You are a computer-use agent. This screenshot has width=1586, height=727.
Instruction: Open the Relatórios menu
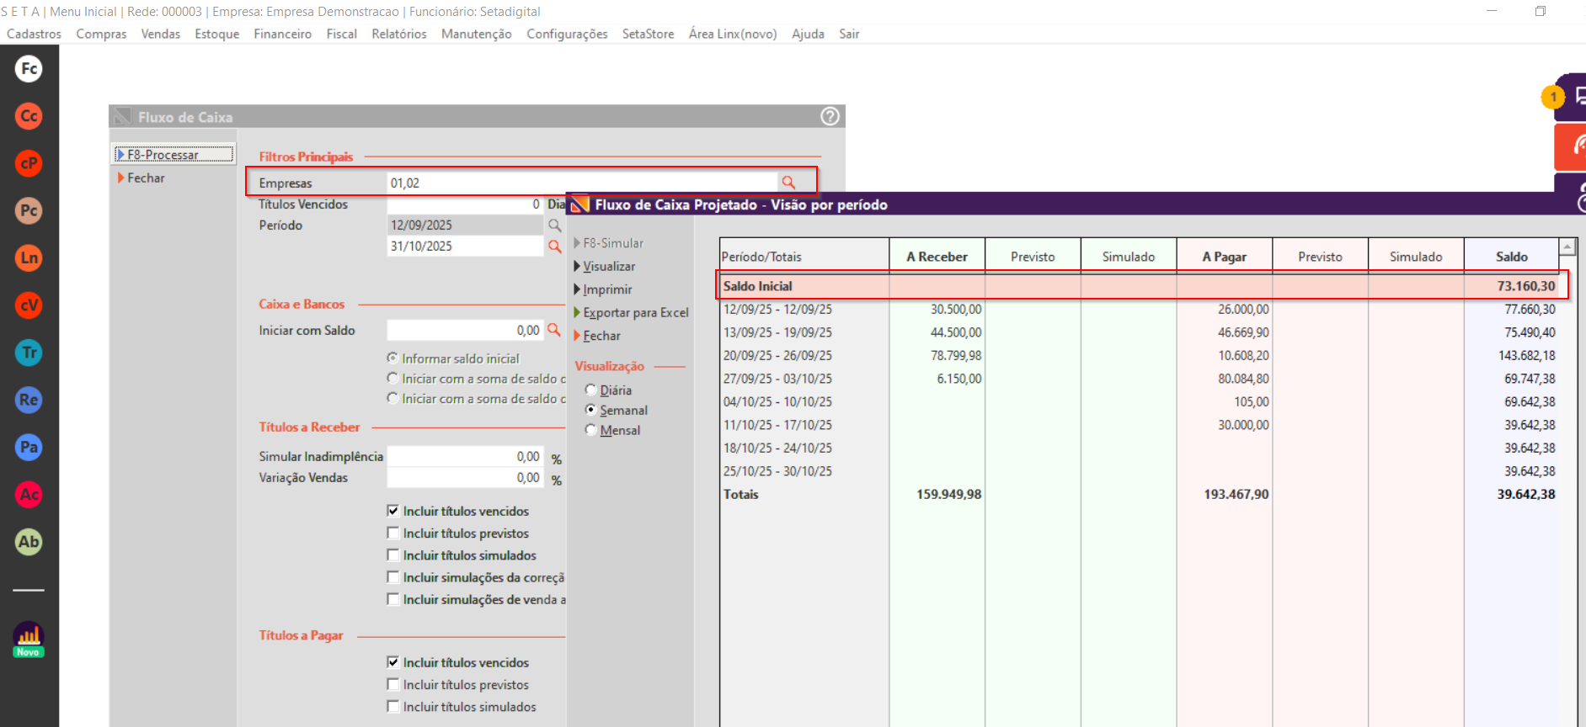pos(398,34)
